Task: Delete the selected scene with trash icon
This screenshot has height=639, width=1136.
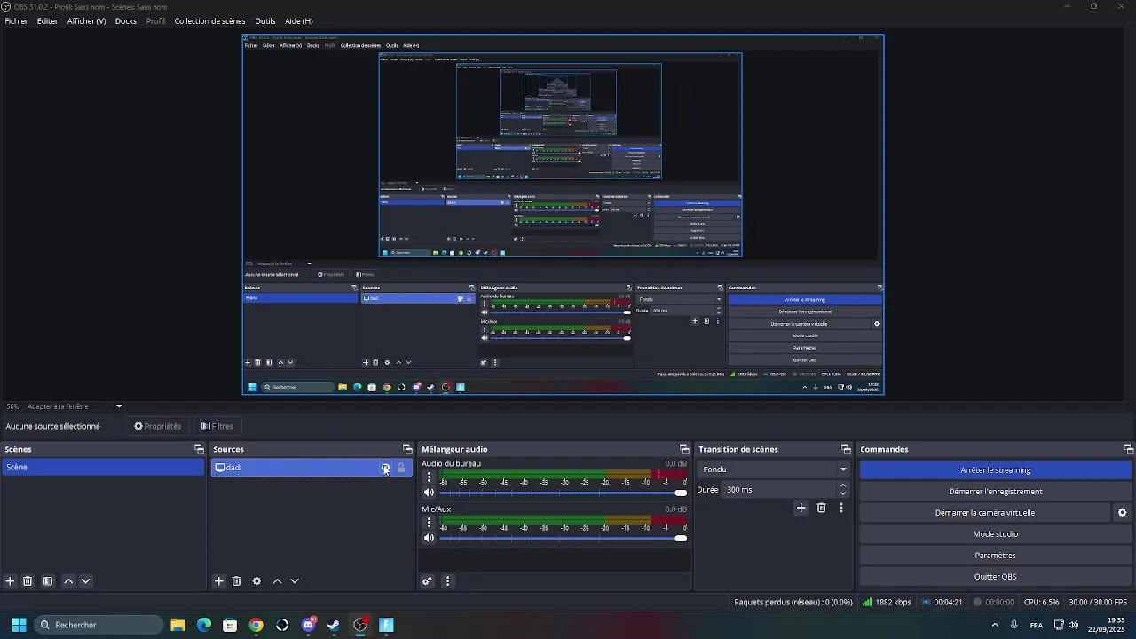Action: coord(28,581)
